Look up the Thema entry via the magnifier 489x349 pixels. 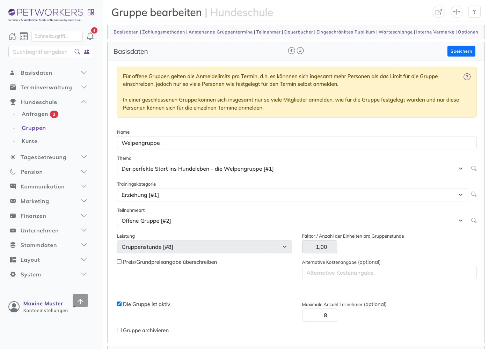474,169
